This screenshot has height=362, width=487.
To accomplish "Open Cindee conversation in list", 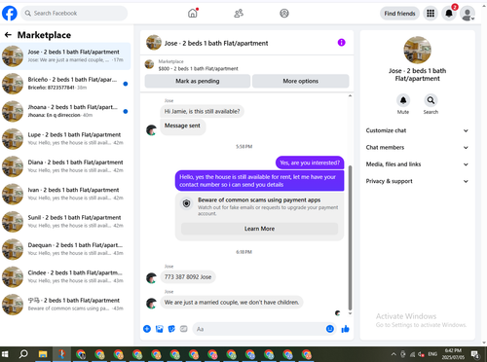I will click(65, 276).
